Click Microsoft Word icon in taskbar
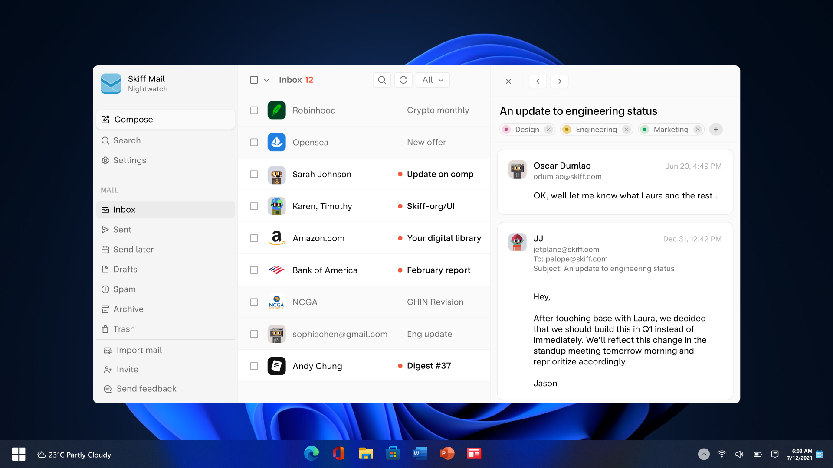 tap(418, 454)
